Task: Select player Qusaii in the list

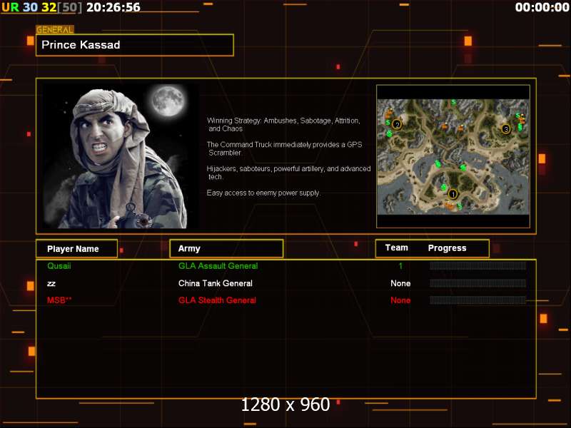Action: point(59,266)
